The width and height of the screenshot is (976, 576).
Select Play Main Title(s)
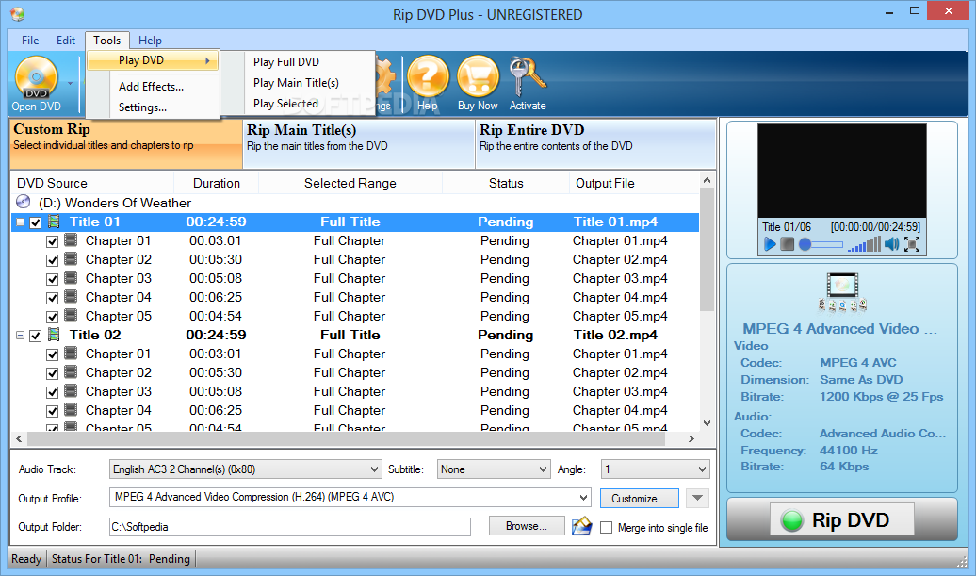point(296,82)
